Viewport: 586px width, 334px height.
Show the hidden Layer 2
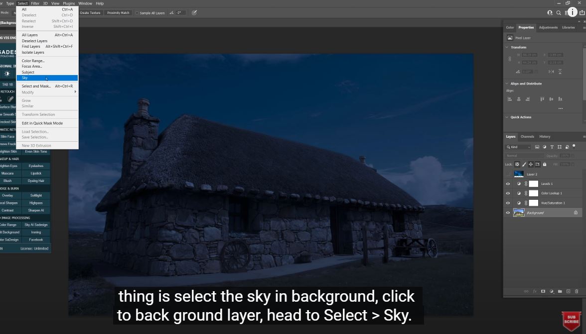[508, 174]
